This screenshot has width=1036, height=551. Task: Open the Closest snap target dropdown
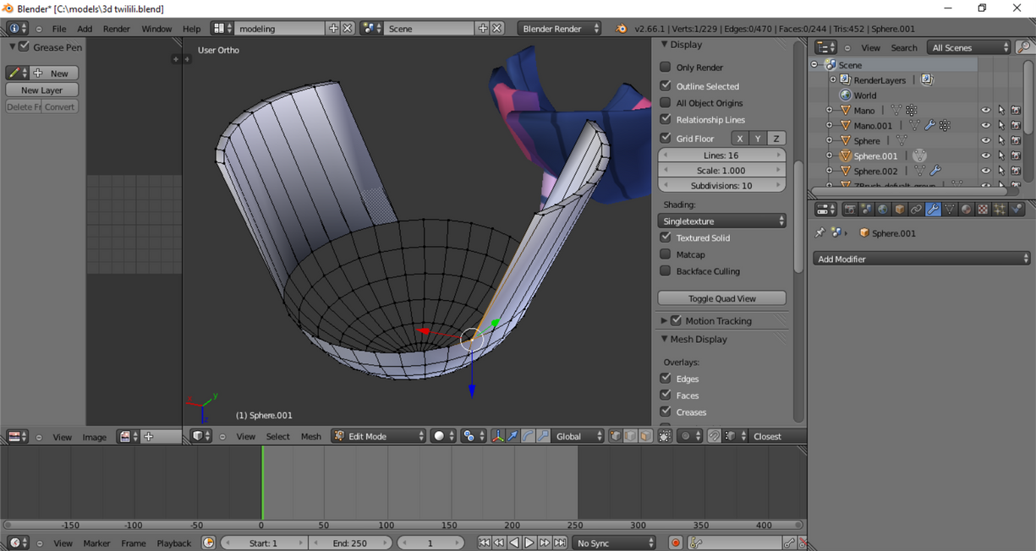point(776,437)
